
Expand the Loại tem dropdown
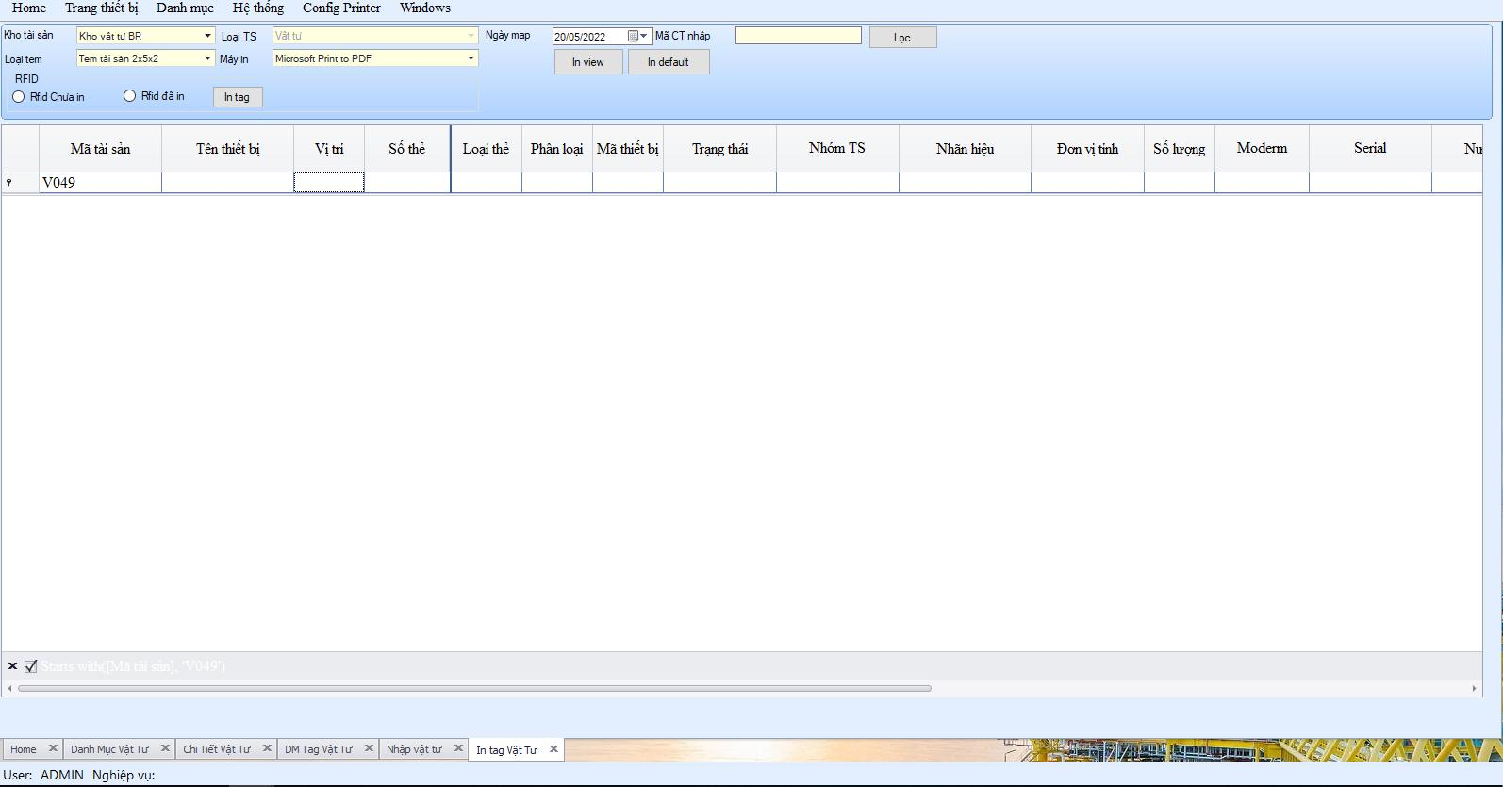[207, 58]
